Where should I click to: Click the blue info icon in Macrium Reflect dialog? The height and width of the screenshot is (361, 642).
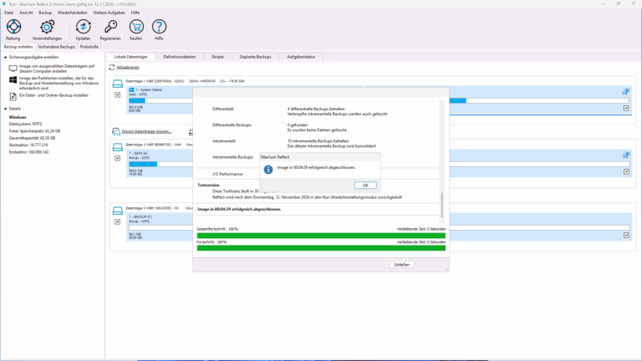coord(268,170)
